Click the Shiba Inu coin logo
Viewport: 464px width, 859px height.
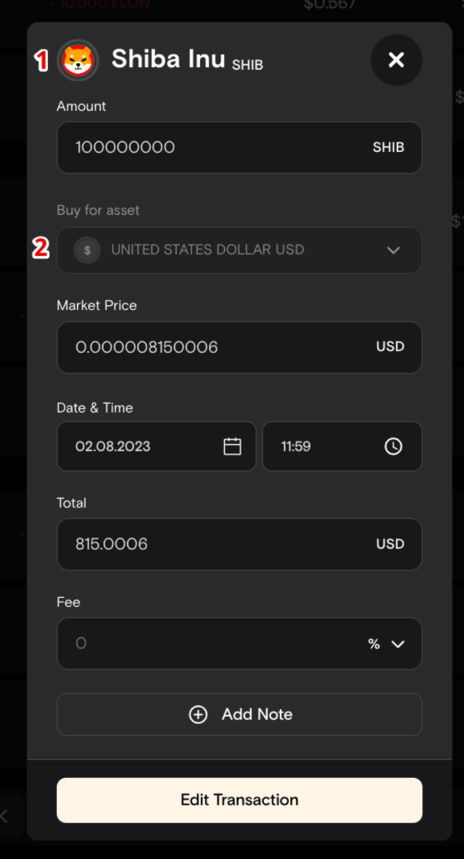[x=78, y=60]
